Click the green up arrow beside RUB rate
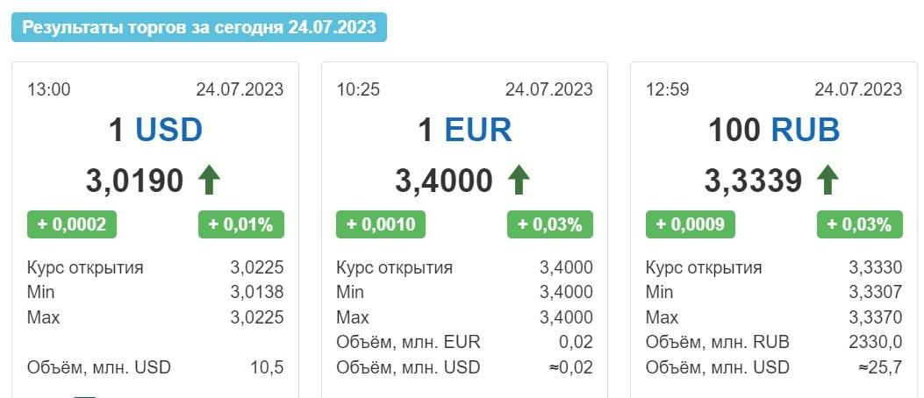The height and width of the screenshot is (398, 924). (x=827, y=181)
